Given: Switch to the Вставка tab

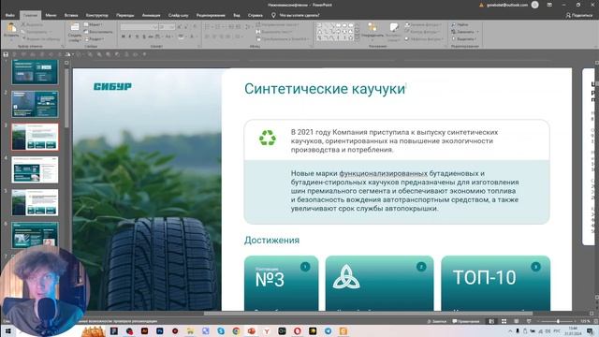Looking at the screenshot, I should coord(71,15).
